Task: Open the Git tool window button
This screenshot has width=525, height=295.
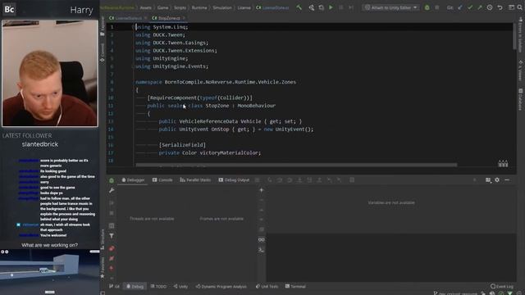Action: tap(114, 286)
